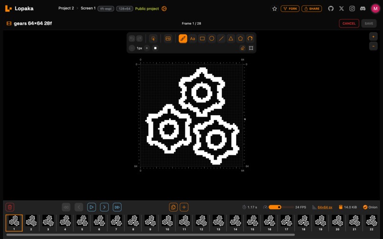383x239 pixels.
Task: Select frame 1 thumbnail
Action: click(x=14, y=223)
